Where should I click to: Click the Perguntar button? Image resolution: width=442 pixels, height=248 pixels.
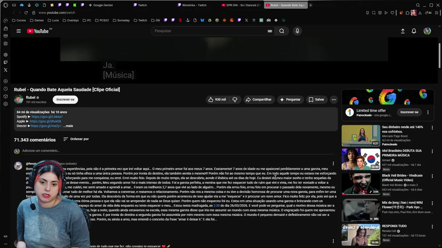pyautogui.click(x=290, y=100)
